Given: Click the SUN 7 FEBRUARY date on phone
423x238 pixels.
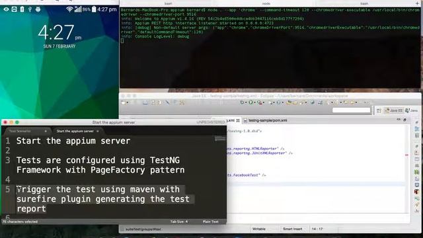Looking at the screenshot, I should tap(59, 46).
